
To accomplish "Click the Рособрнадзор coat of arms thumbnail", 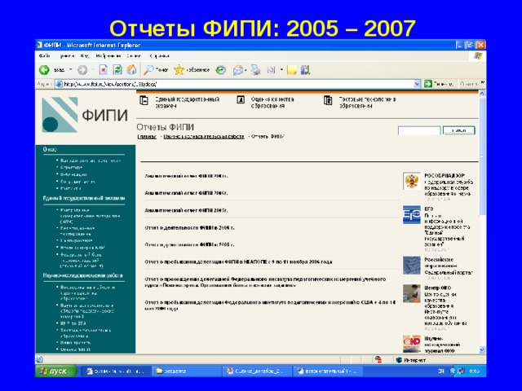I will point(411,181).
